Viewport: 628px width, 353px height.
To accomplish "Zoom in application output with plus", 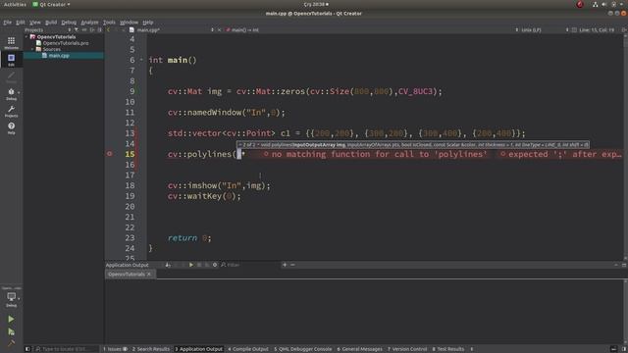I will 285,265.
